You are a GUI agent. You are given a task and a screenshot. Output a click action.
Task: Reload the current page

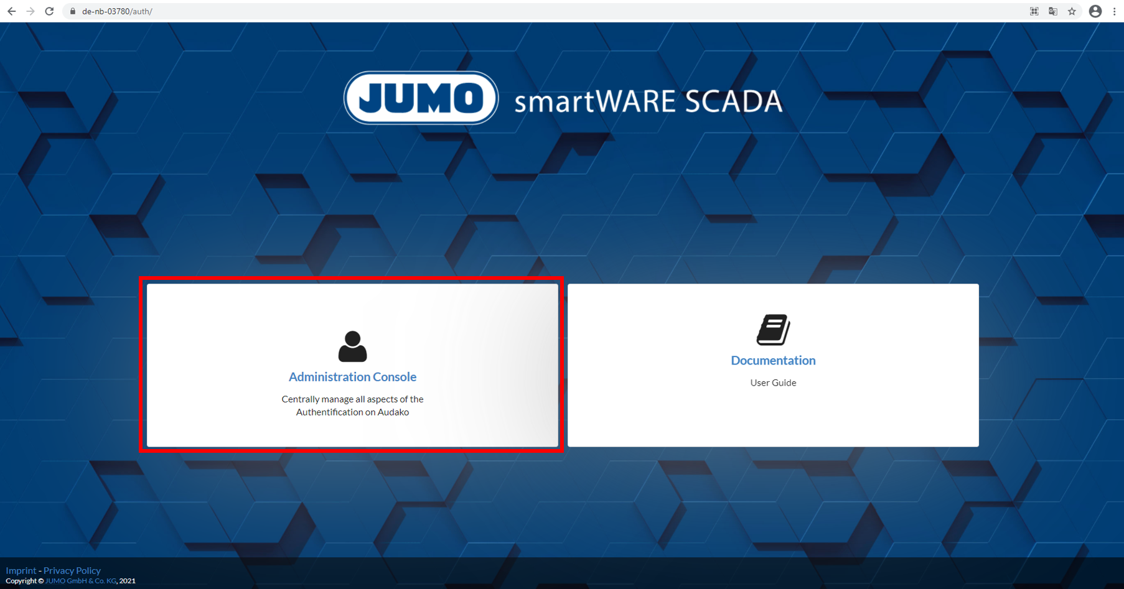click(x=50, y=11)
